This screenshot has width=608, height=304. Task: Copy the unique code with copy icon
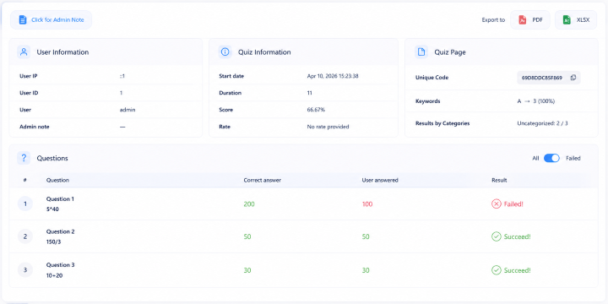pos(573,78)
